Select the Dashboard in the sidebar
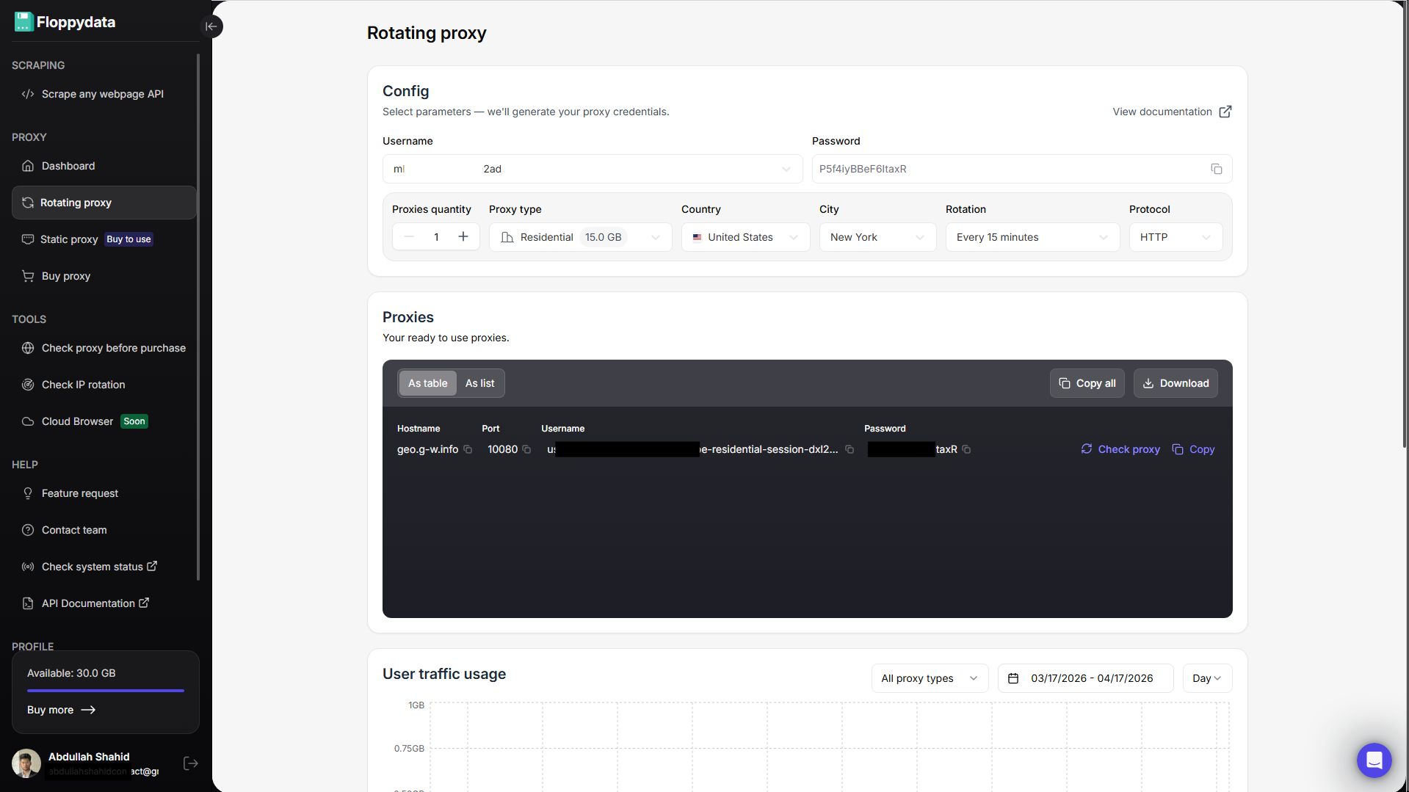The height and width of the screenshot is (792, 1409). click(68, 166)
